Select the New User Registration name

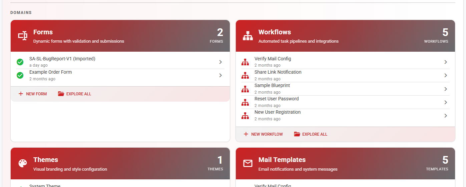click(278, 112)
